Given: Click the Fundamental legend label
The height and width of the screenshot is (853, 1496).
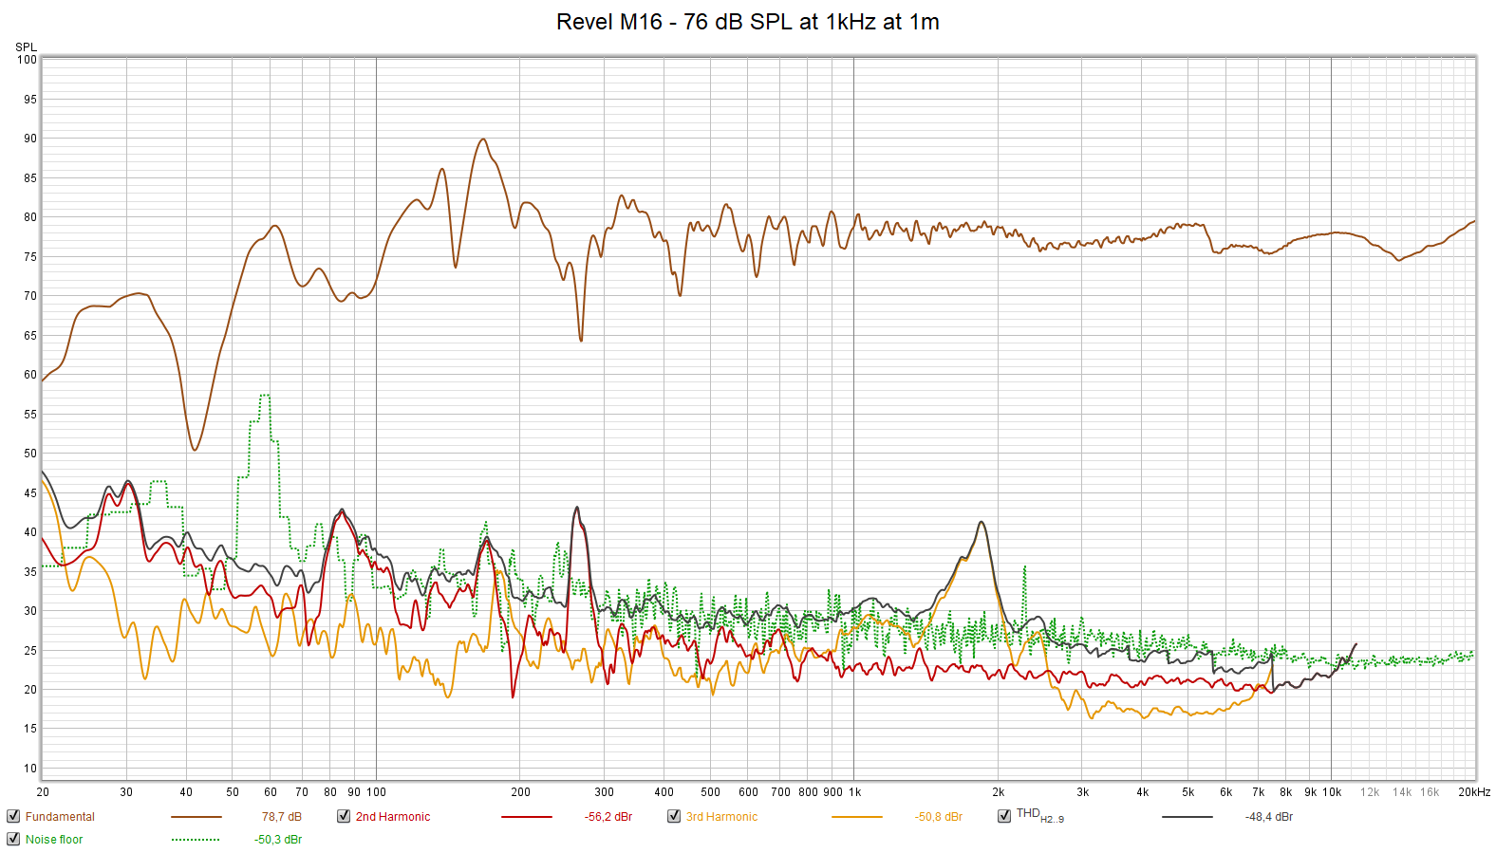Looking at the screenshot, I should [x=60, y=817].
